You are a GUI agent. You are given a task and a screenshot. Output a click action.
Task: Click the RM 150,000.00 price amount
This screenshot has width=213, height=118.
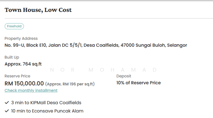[24, 83]
